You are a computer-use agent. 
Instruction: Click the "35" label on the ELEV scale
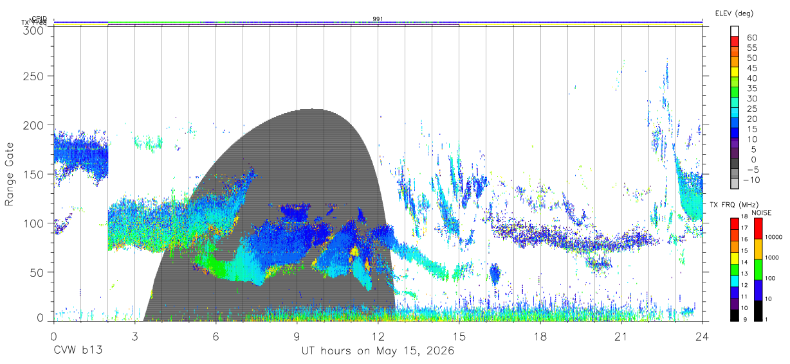pos(752,89)
